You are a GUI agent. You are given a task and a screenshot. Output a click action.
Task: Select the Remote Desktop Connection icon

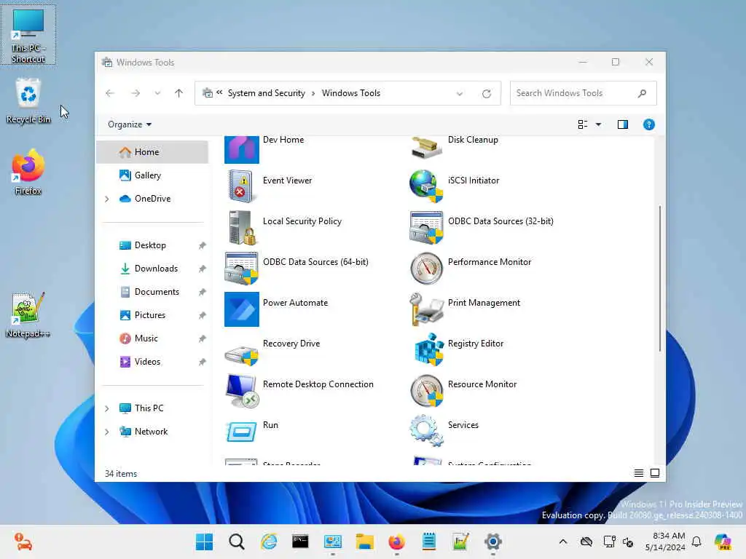point(242,391)
